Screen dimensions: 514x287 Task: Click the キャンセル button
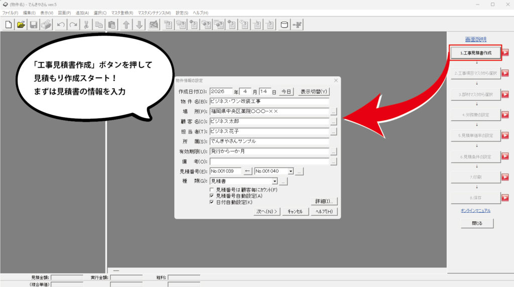click(295, 212)
